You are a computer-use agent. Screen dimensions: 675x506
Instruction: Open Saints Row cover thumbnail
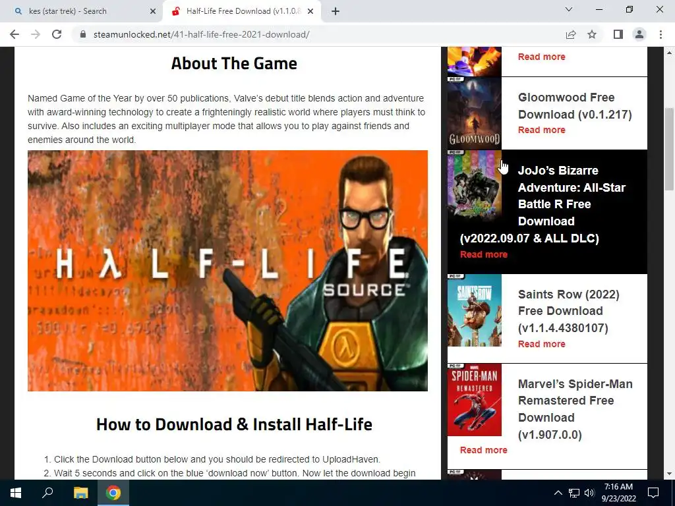point(475,310)
